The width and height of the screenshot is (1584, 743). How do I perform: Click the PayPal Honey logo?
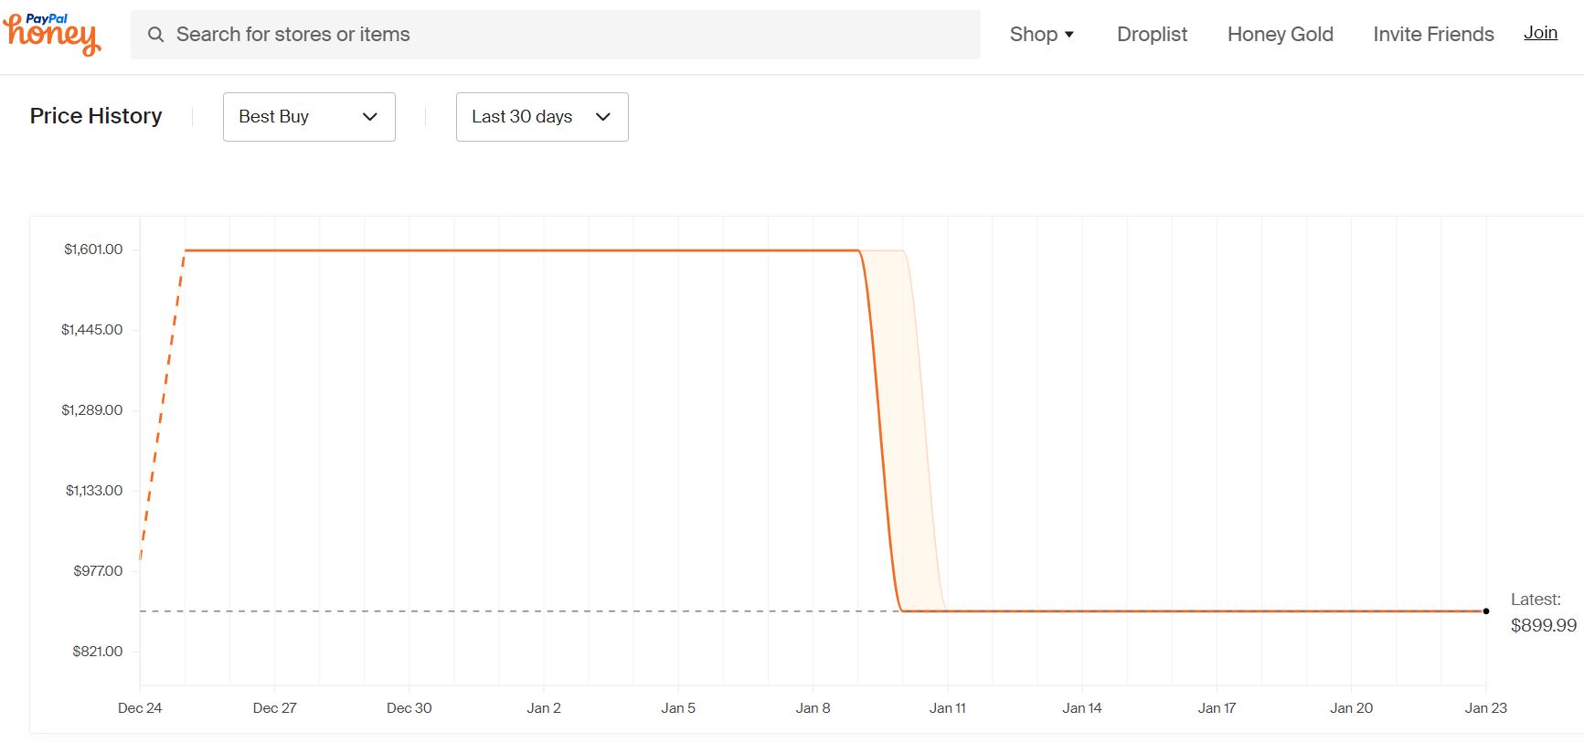52,35
